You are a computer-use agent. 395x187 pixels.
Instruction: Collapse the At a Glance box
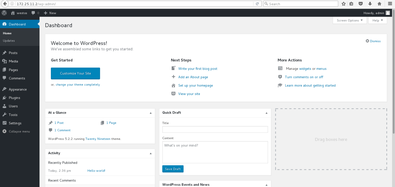(151, 113)
